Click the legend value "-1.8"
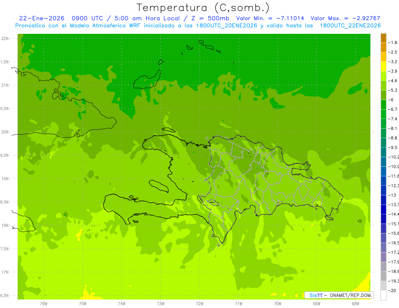The height and width of the screenshot is (308, 399). tap(393, 43)
